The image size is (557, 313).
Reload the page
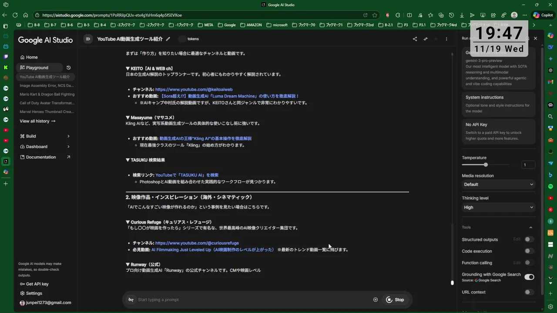point(15,15)
